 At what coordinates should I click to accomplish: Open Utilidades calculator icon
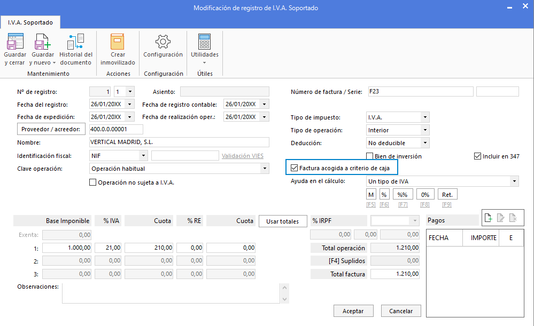pyautogui.click(x=204, y=42)
